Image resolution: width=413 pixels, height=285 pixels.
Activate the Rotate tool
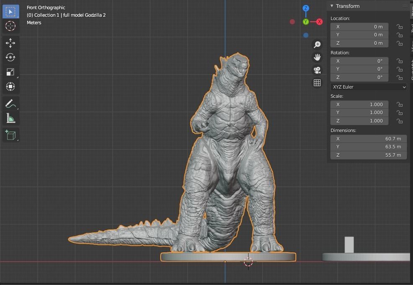coord(10,57)
